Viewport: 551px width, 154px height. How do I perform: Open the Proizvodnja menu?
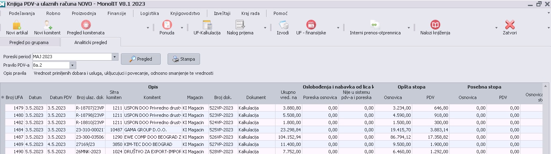[84, 13]
